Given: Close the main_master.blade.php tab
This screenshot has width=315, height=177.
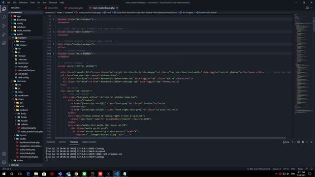Looking at the screenshot, I should 117,8.
